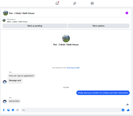
Task: Open the View buyer profile link
Action: (x=73, y=68)
